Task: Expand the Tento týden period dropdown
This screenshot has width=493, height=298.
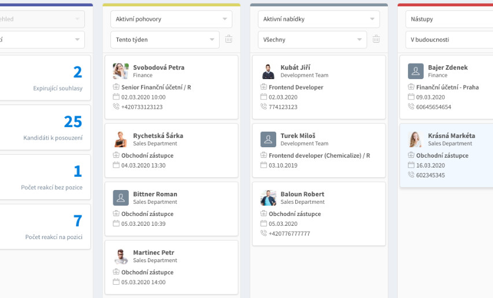Action: pyautogui.click(x=165, y=40)
